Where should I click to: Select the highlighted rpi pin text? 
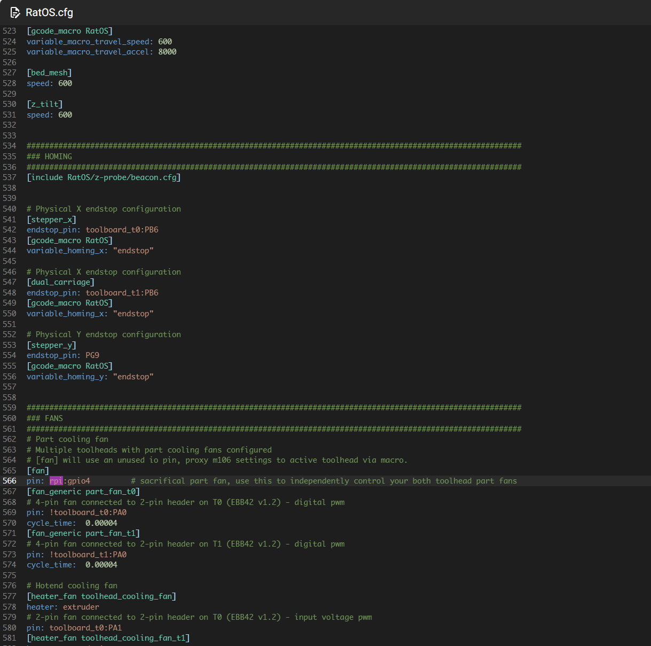point(55,480)
